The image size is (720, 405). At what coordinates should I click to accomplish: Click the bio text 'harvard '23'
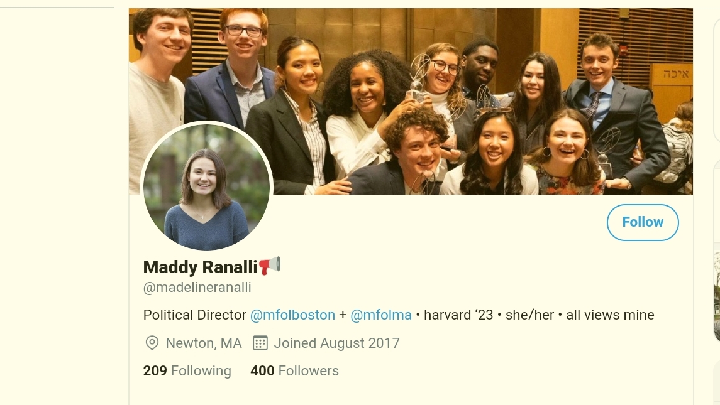pyautogui.click(x=458, y=315)
